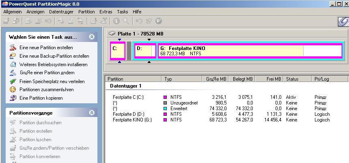Click the undelete partition toolbar icon
The image size is (349, 163).
click(48, 21)
